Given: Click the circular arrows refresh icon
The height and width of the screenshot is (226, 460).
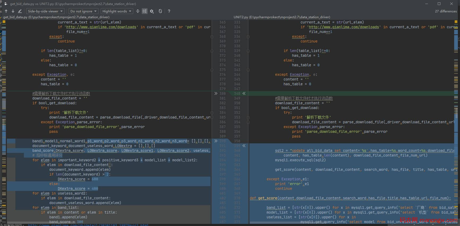Looking at the screenshot, I should [160, 11].
